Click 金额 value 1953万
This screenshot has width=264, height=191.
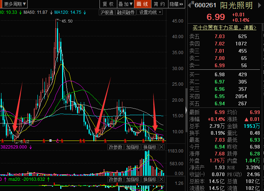tap(252, 126)
